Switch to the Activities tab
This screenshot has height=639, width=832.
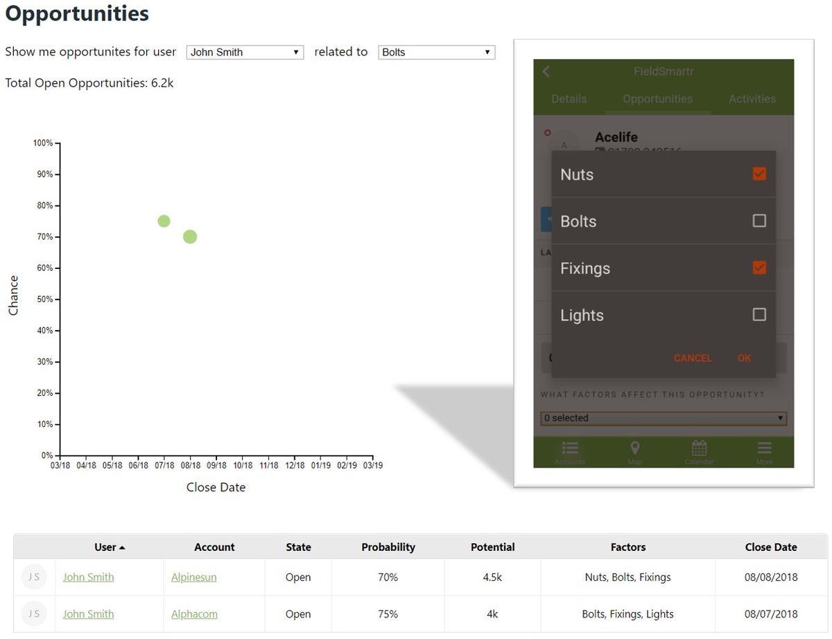pos(752,98)
